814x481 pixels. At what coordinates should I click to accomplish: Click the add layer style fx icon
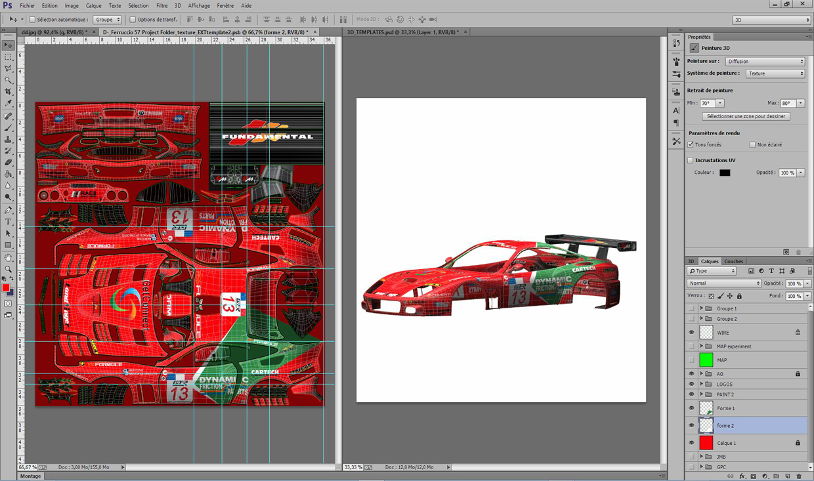pyautogui.click(x=742, y=476)
